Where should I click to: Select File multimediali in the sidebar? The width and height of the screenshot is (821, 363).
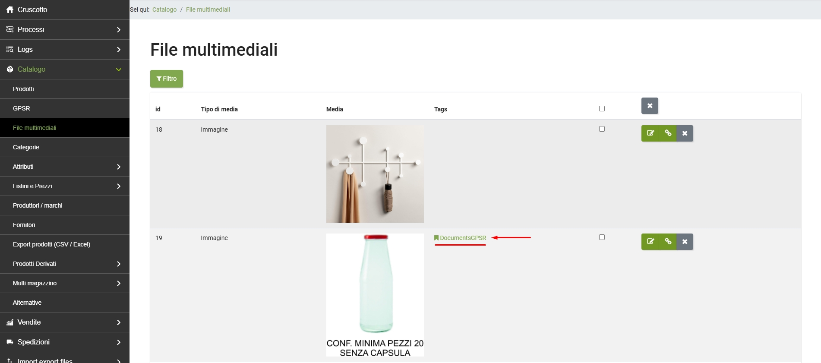click(x=65, y=128)
